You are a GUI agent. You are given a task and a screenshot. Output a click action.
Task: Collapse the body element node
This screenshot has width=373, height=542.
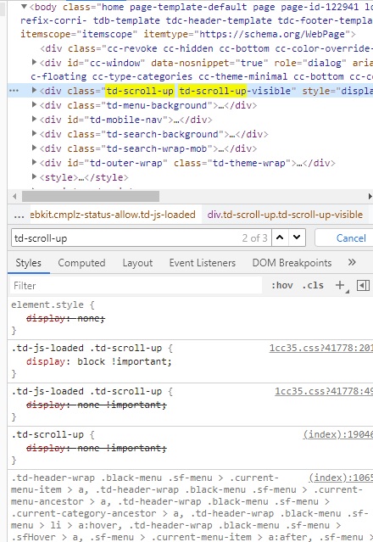25,6
